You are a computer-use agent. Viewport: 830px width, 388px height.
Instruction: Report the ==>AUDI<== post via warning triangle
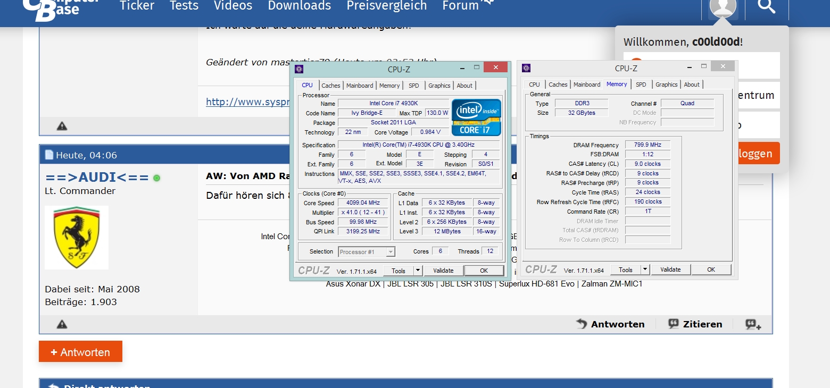point(62,324)
